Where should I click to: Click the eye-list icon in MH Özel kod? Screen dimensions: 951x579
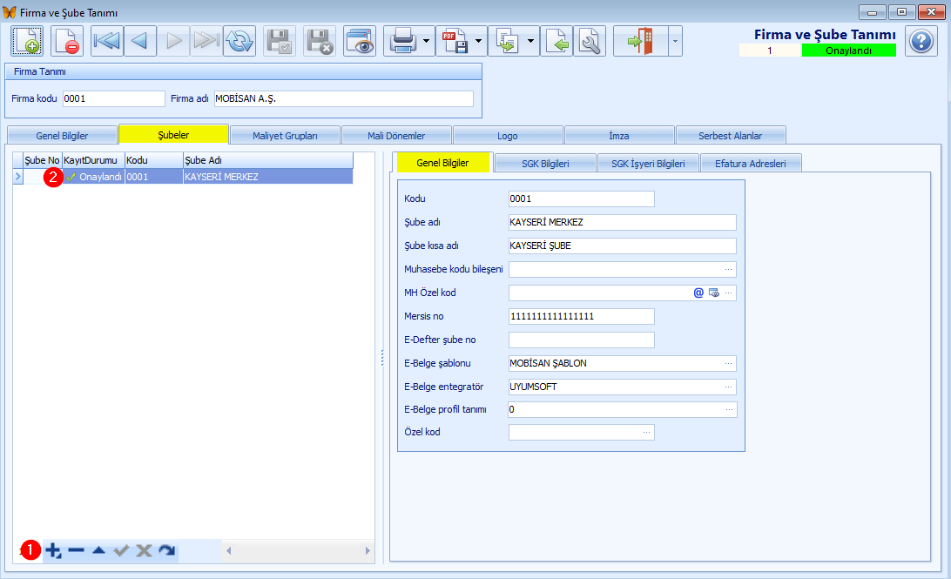click(x=714, y=293)
